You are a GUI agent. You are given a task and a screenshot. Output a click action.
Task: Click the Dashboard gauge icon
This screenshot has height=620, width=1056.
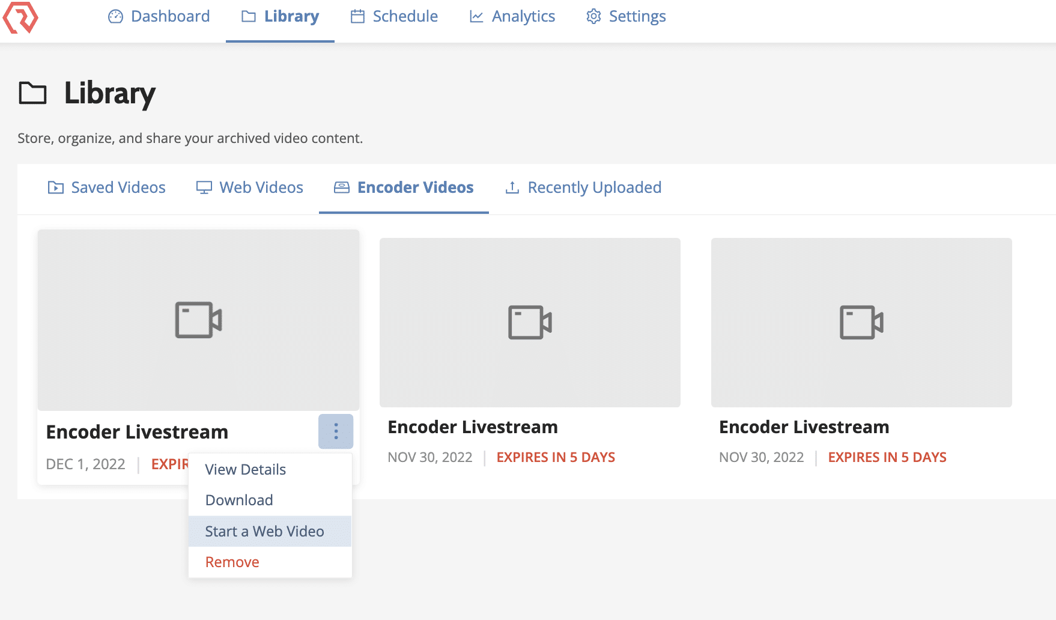coord(115,17)
